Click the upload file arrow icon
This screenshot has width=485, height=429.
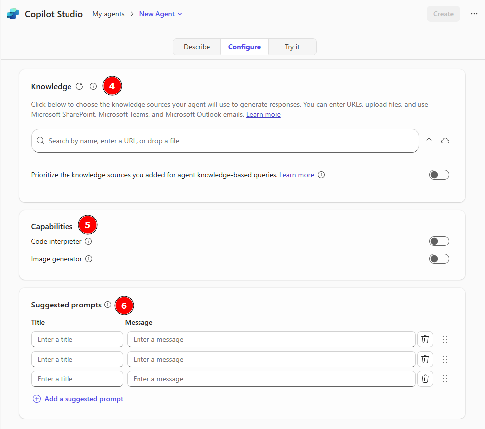pyautogui.click(x=429, y=141)
